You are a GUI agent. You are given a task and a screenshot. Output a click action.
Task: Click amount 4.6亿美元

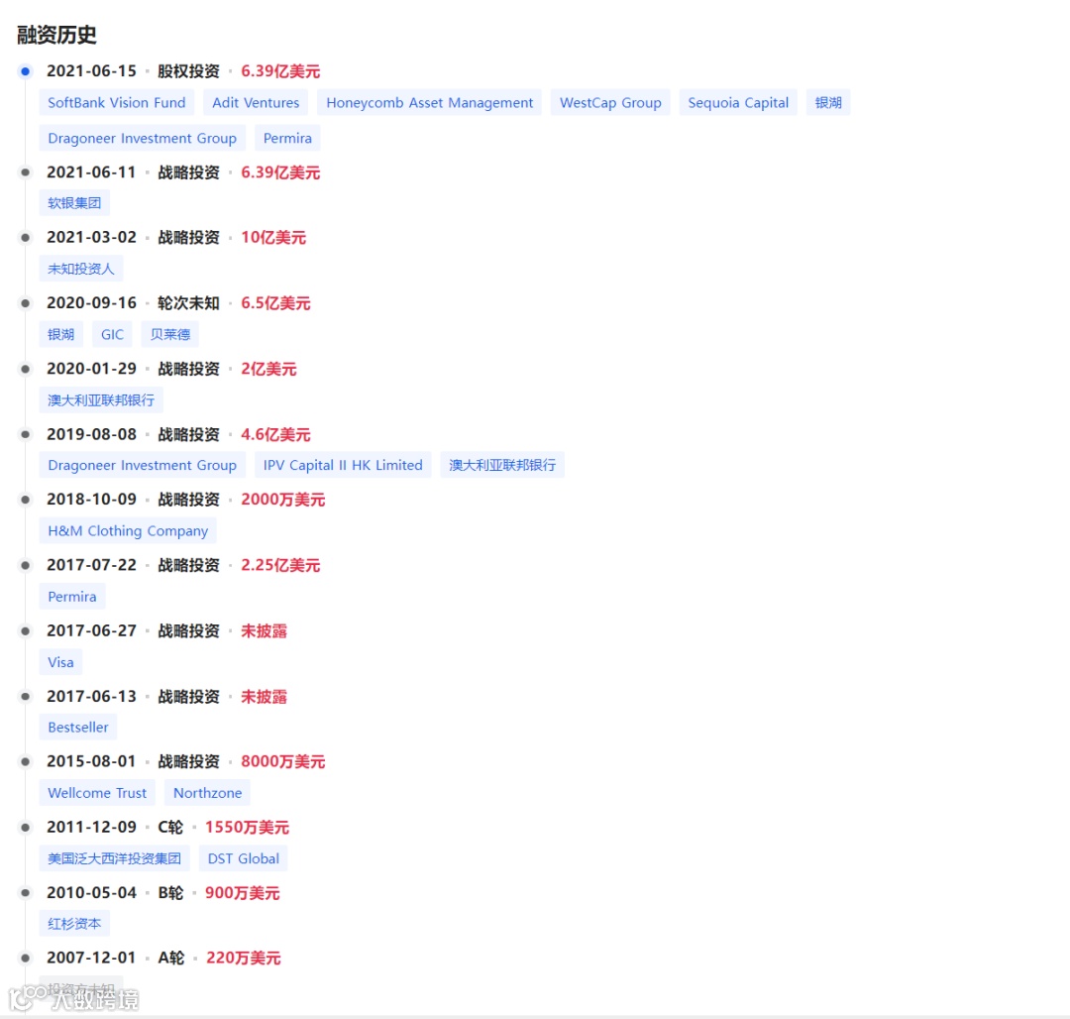tap(275, 434)
